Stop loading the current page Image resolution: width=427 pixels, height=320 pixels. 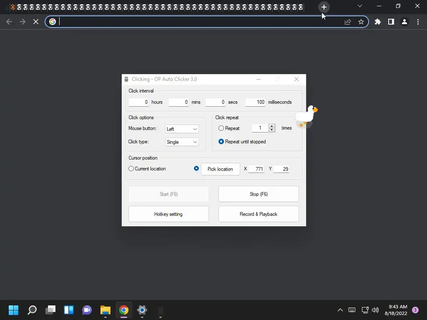tap(36, 22)
